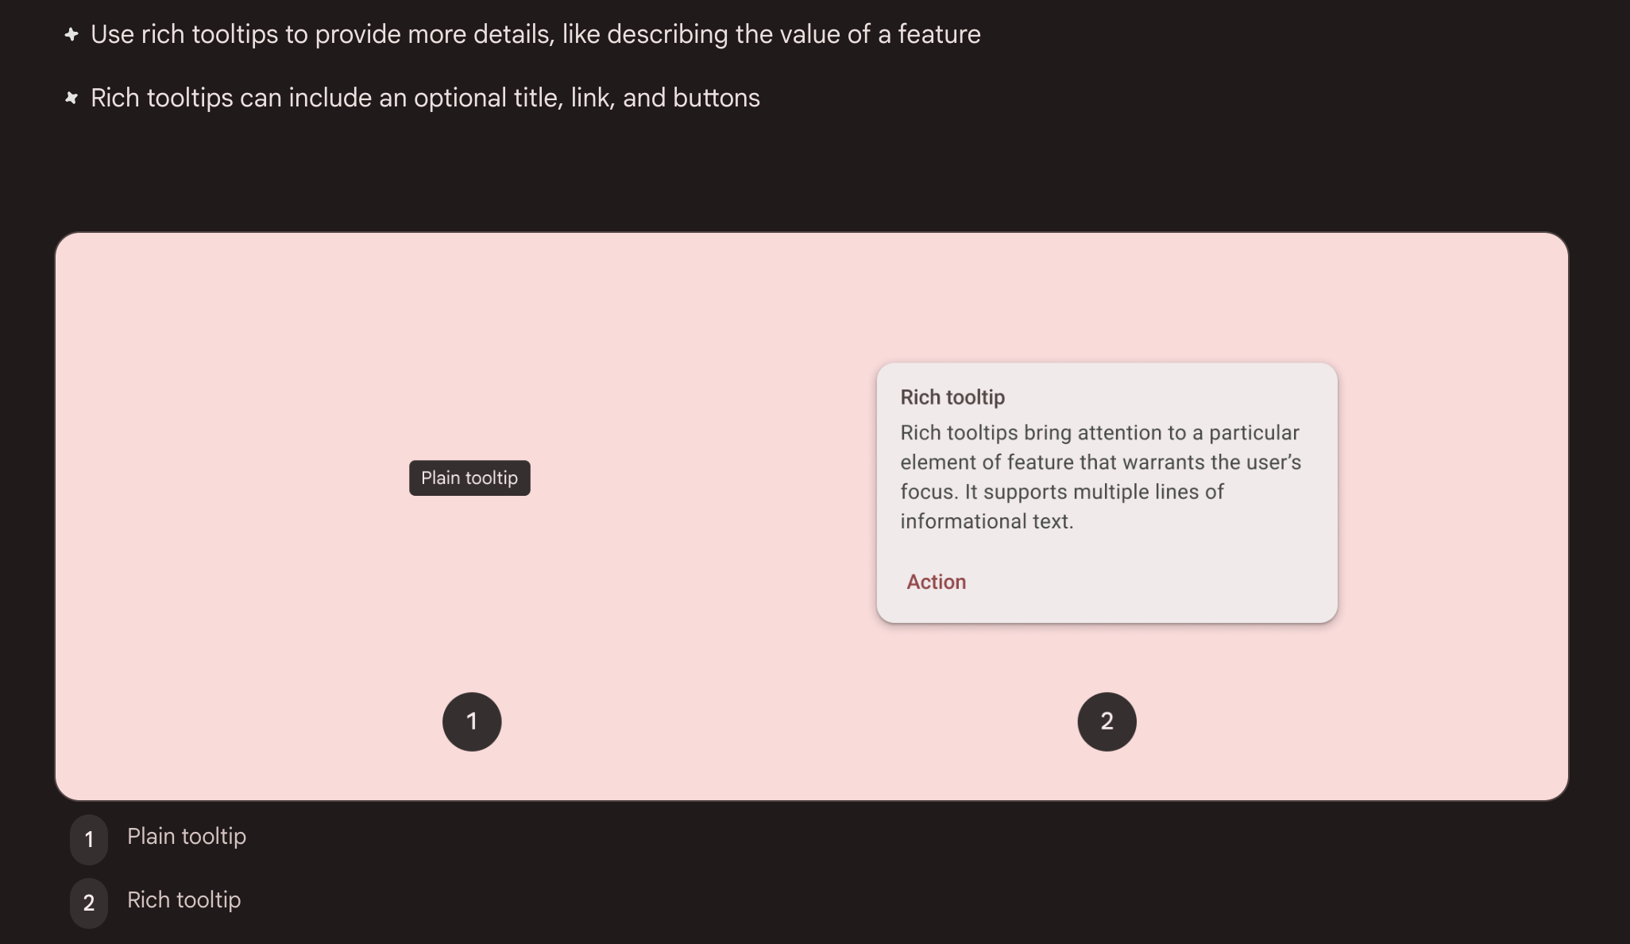
Task: Click the second bullet line about titles and buttons
Action: 426,97
